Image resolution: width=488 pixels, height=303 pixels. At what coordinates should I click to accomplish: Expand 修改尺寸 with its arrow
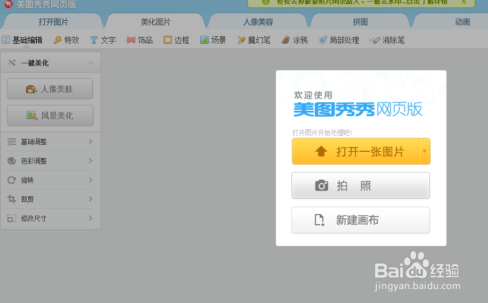(91, 218)
